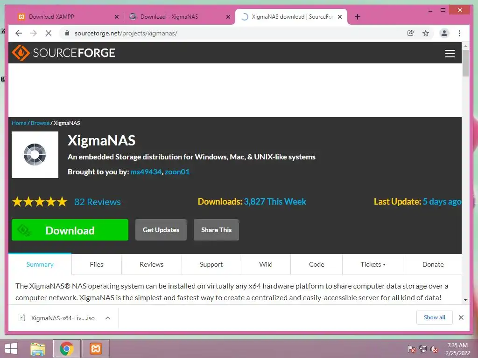Close the XigmaNAS download SourceForge tab
478x358 pixels.
tap(340, 17)
